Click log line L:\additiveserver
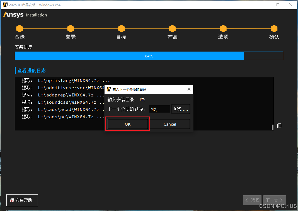This screenshot has width=298, height=211. [63, 88]
